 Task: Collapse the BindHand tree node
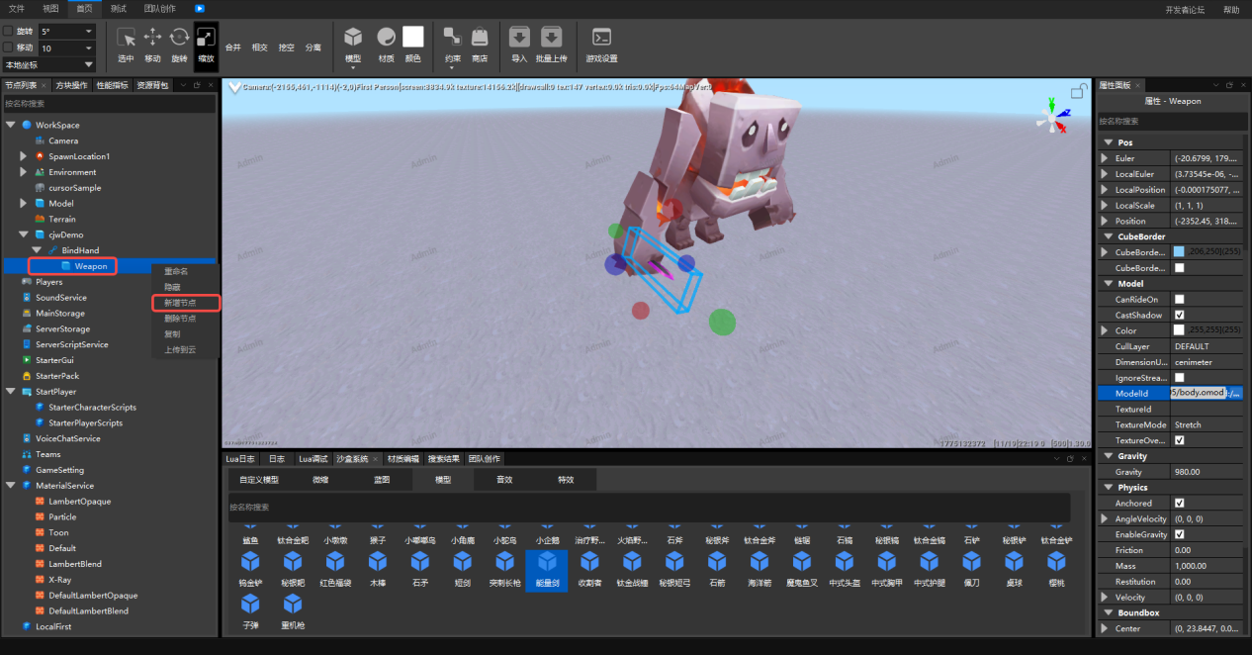[37, 250]
